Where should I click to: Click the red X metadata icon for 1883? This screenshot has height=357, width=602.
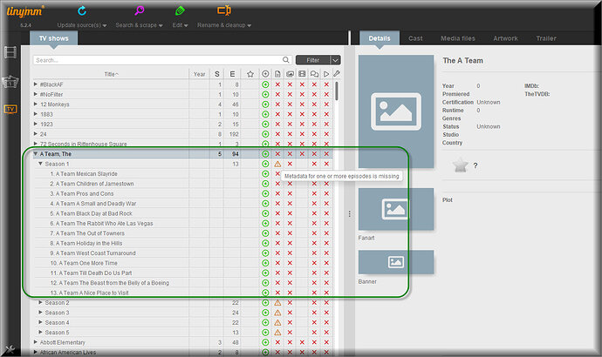point(277,114)
